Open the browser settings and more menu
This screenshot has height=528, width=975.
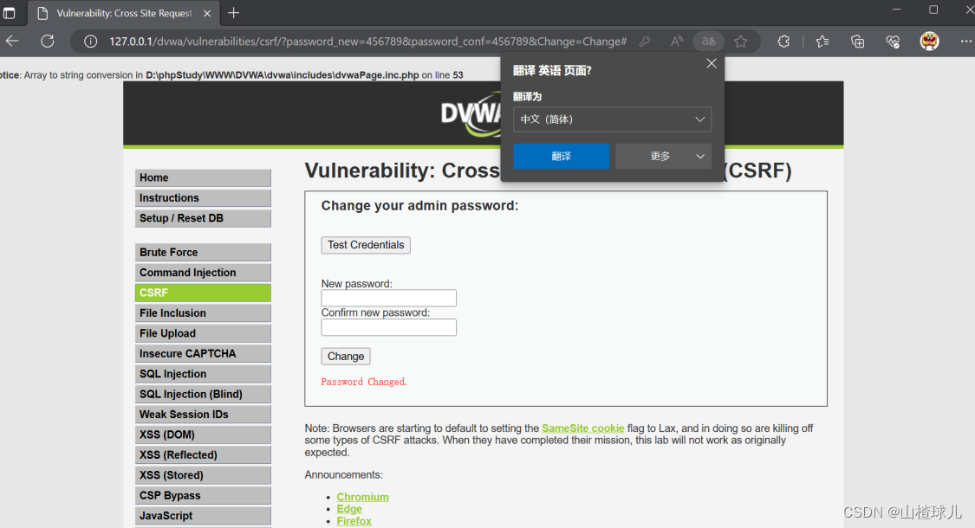pos(965,42)
